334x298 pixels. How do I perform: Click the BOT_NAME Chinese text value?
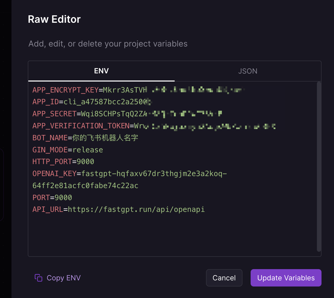tap(105, 138)
